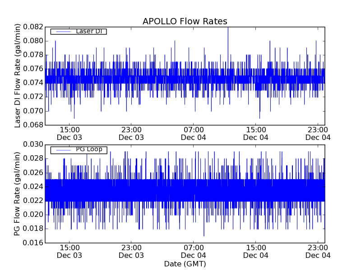This screenshot has height=270, width=361.
Task: Click the "Date (GMT)" x-axis label
Action: coord(185,264)
